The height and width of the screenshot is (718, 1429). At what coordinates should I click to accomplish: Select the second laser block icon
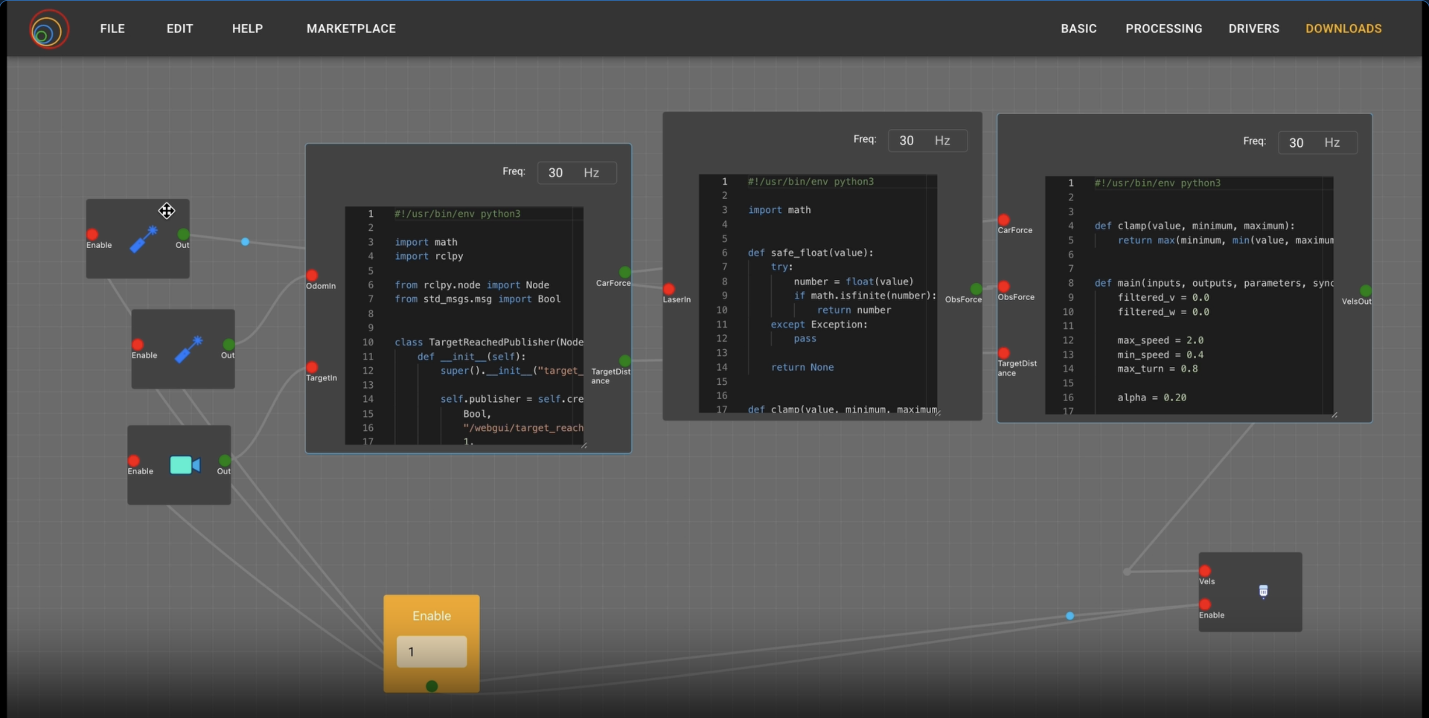click(x=188, y=349)
